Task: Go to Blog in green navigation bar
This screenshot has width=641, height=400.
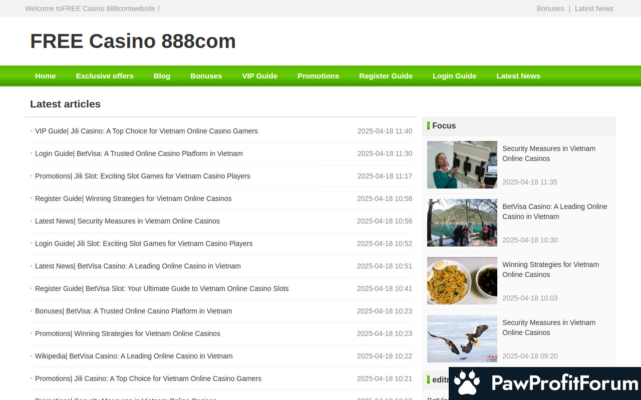Action: pyautogui.click(x=162, y=76)
